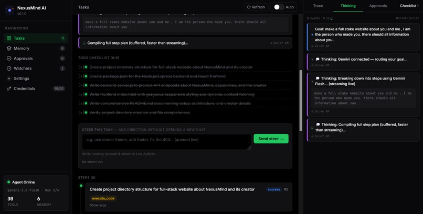Click the WS+SSE+poller label
The width and height of the screenshot is (423, 214).
tap(408, 18)
